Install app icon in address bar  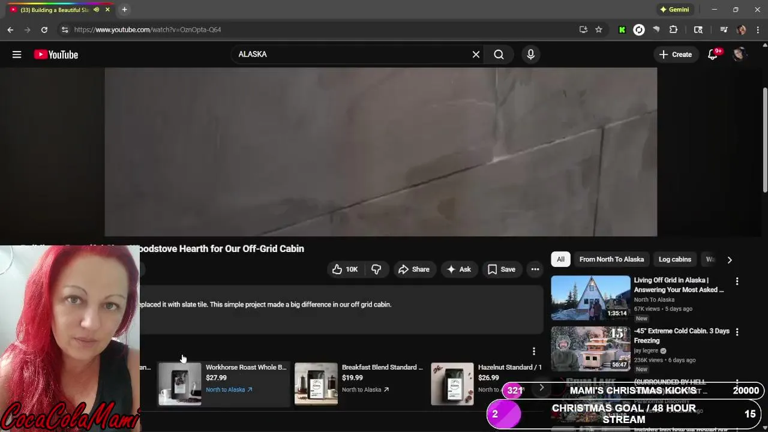583,29
